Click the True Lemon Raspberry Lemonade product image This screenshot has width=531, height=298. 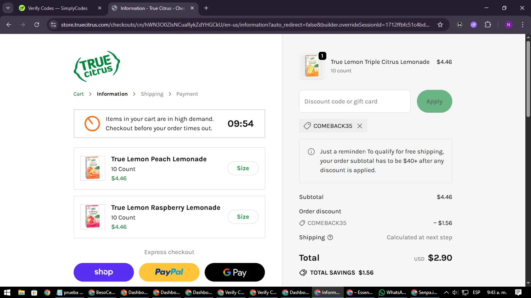click(93, 217)
